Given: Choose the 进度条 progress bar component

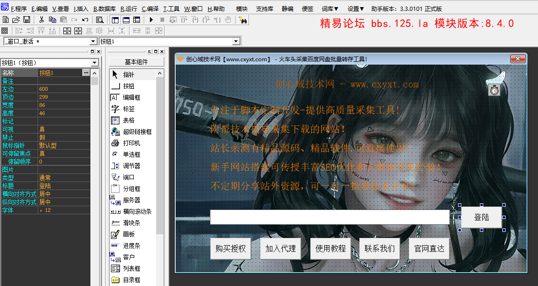Looking at the screenshot, I should (x=133, y=246).
